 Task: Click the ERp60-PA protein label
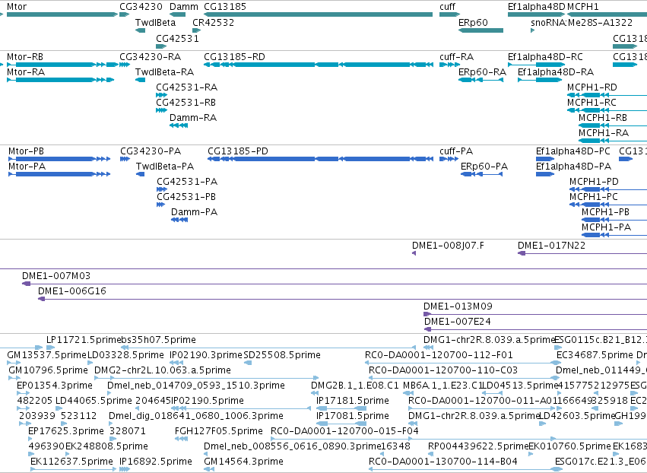coord(484,167)
